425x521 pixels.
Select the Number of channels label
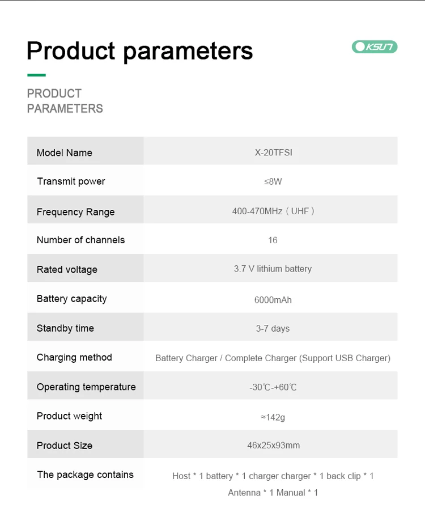tap(80, 240)
